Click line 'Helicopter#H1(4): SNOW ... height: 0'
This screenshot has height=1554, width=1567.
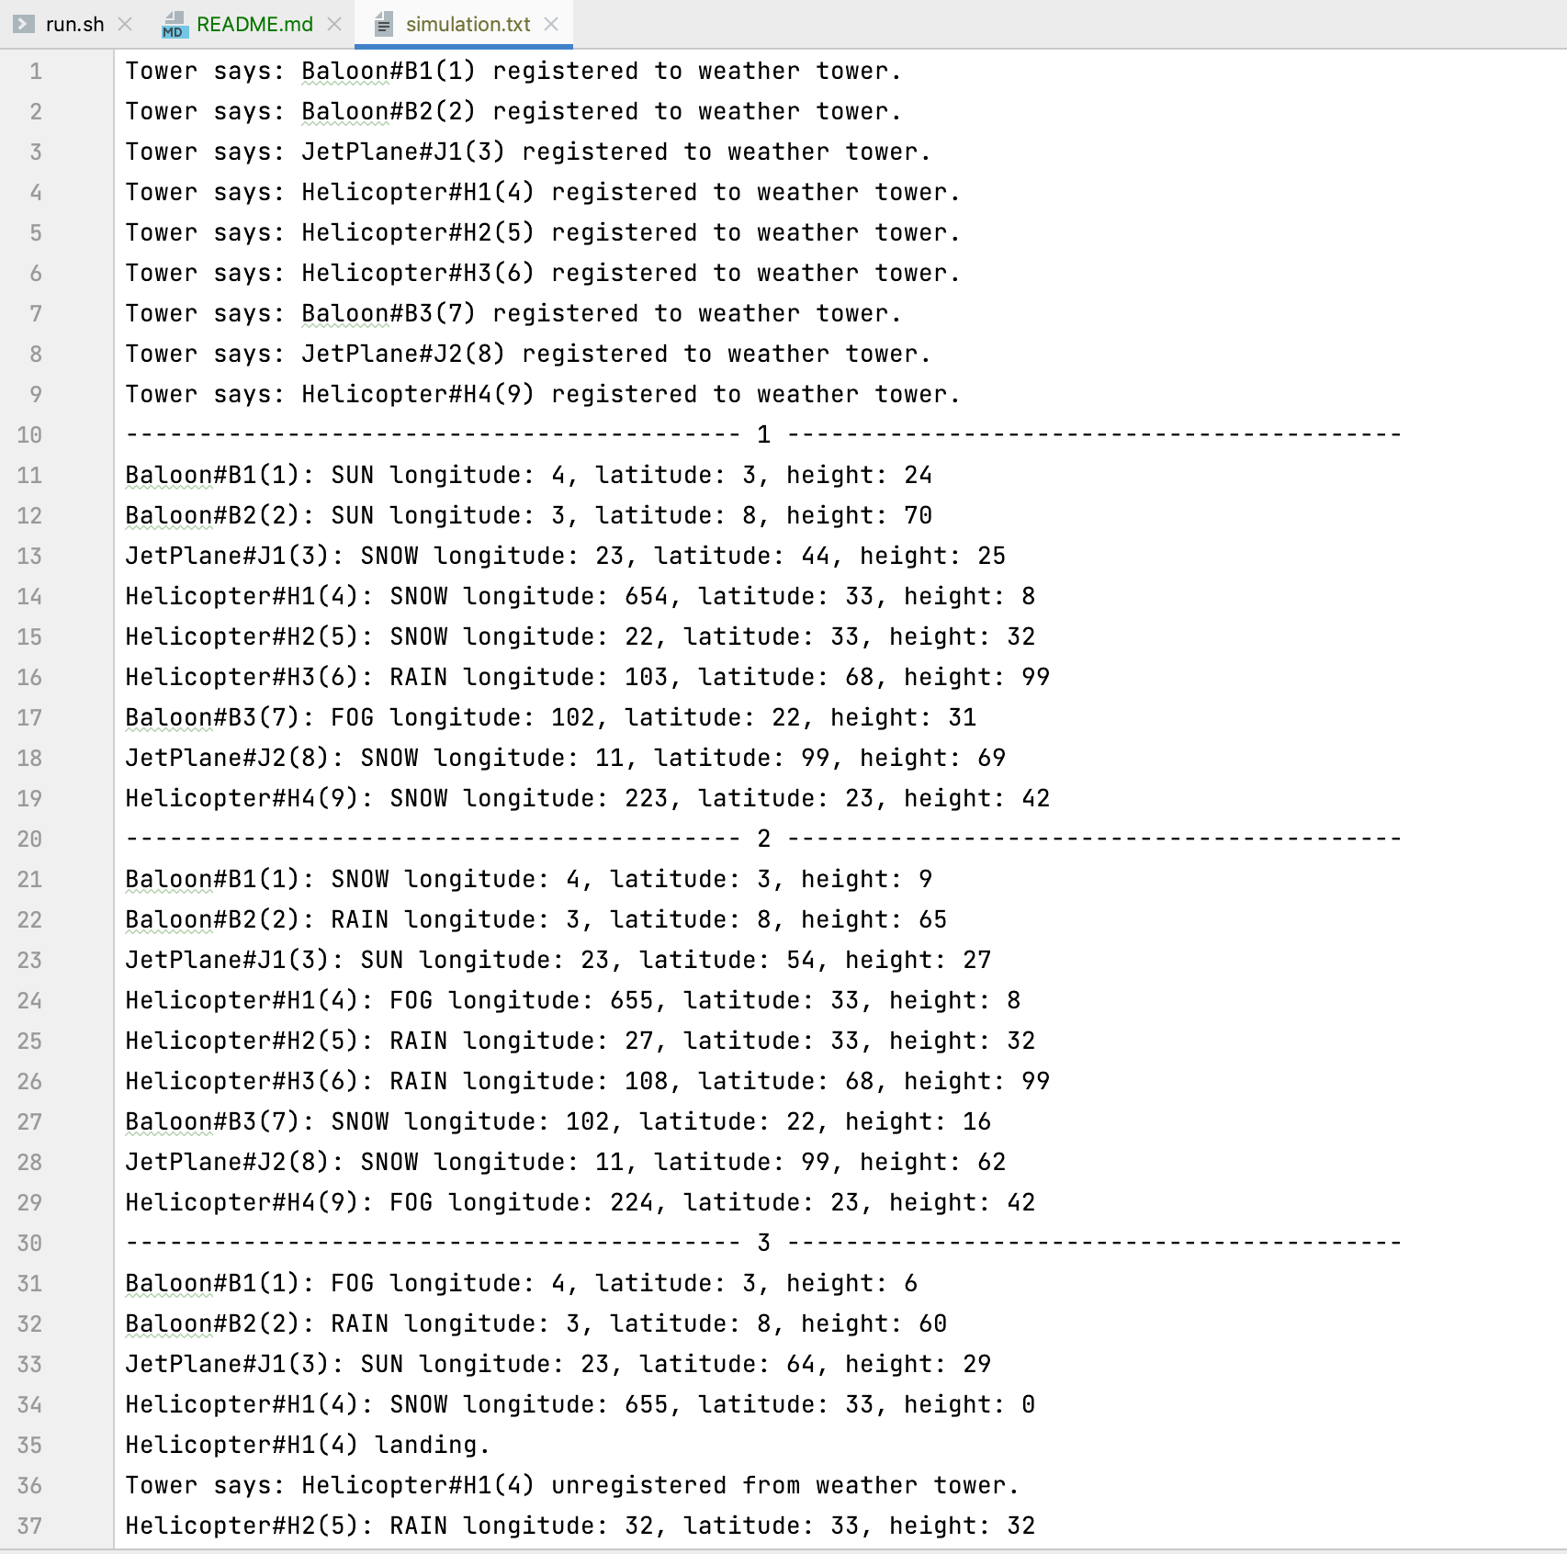tap(581, 1405)
